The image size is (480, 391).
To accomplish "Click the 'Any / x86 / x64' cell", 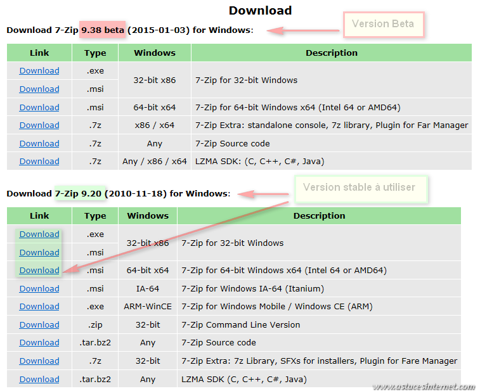I will coord(155,161).
